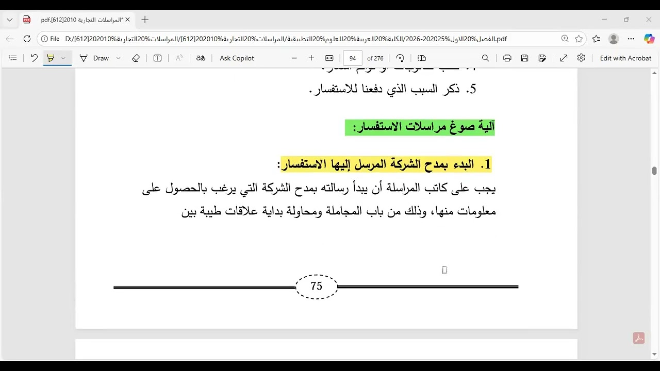Show the PDF table of contents
660x371 pixels.
[x=13, y=58]
